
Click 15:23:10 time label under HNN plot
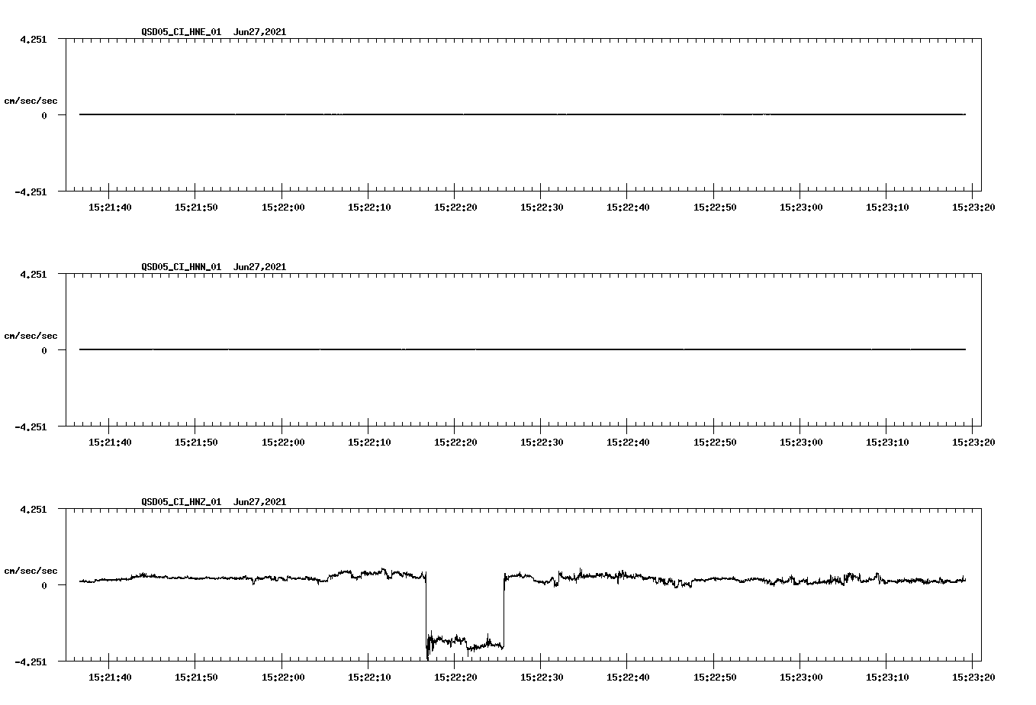click(x=887, y=442)
